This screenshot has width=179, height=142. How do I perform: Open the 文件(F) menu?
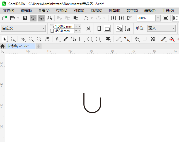pos(9,11)
